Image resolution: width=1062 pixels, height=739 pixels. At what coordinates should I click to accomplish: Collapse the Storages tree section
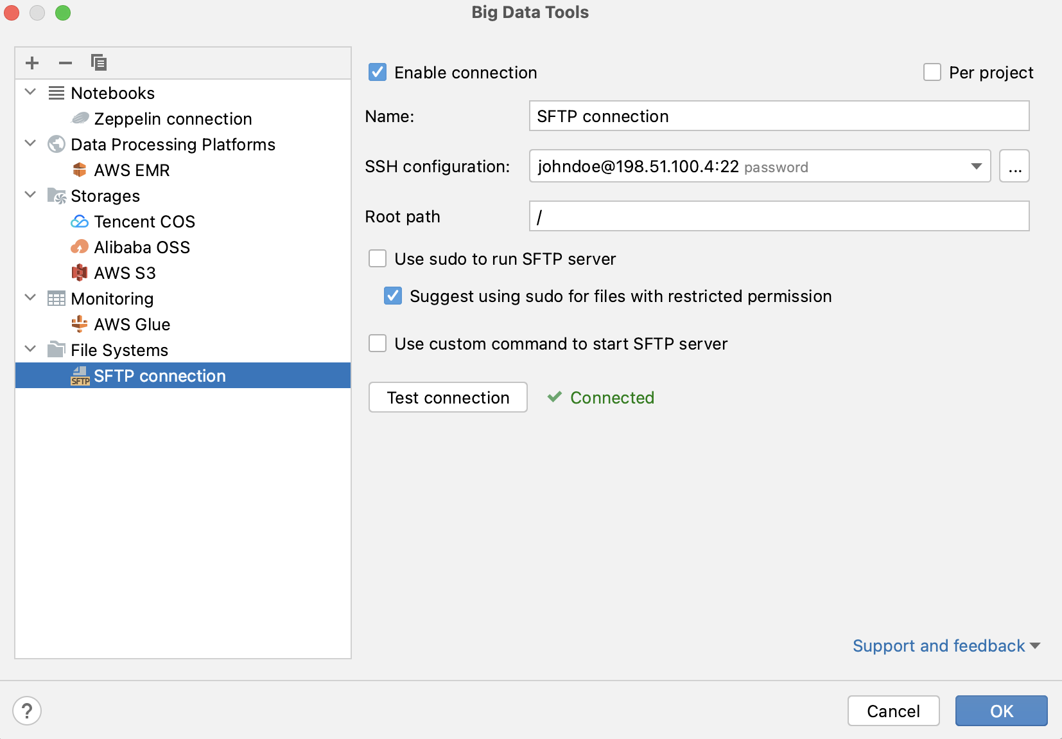click(x=30, y=195)
